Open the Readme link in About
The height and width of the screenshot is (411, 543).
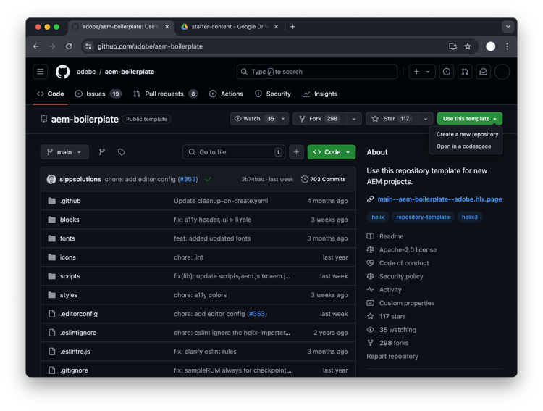(x=391, y=236)
